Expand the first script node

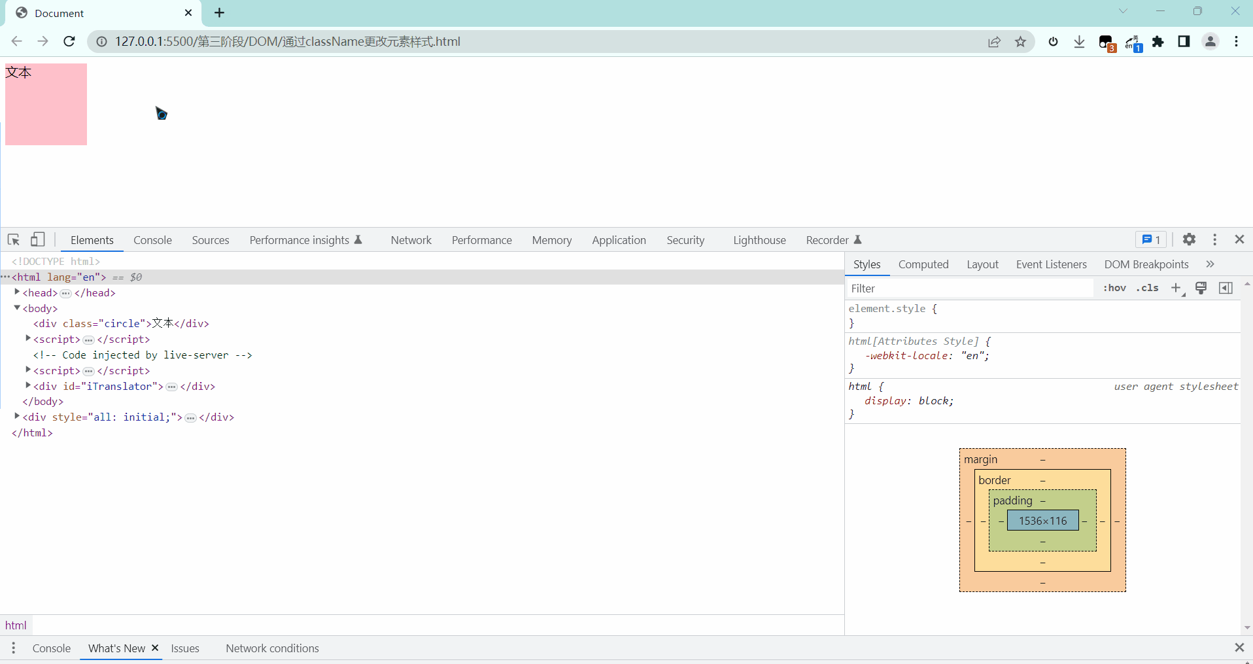[x=28, y=338]
